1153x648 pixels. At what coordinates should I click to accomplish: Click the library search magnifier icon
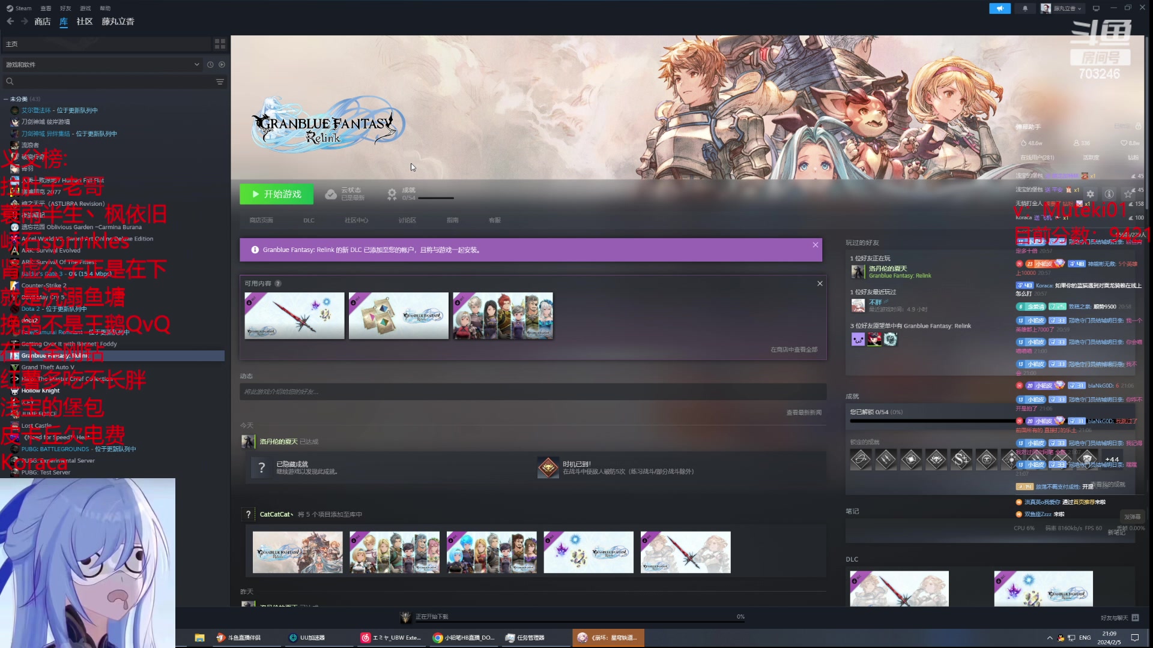pyautogui.click(x=10, y=82)
